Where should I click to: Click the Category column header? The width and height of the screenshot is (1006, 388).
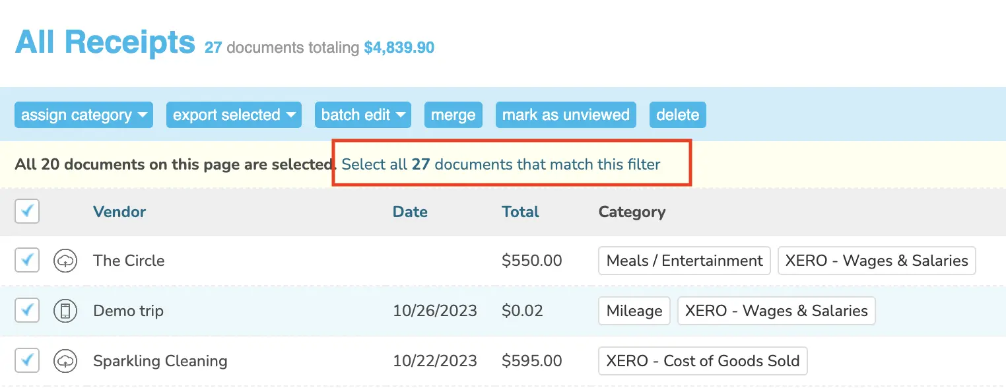coord(632,212)
